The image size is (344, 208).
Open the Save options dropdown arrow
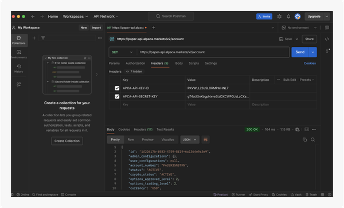pyautogui.click(x=297, y=39)
